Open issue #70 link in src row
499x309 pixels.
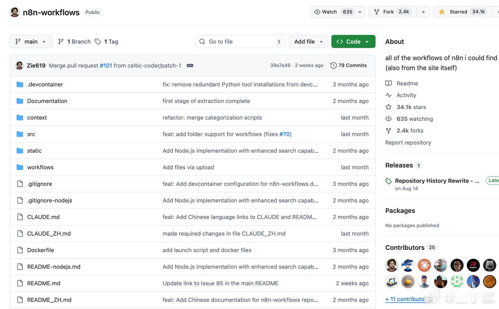(285, 134)
